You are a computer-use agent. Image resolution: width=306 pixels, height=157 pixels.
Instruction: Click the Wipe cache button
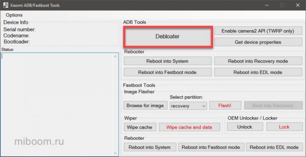140,127
